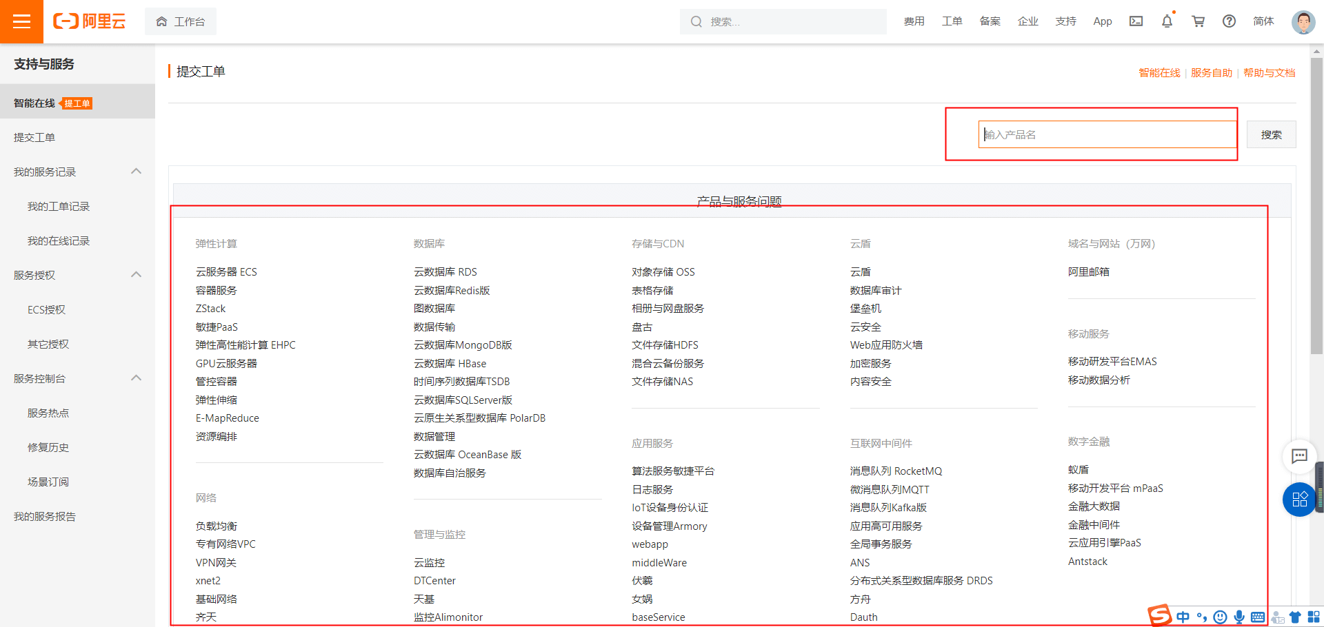
Task: Select 云监控 product
Action: point(429,563)
